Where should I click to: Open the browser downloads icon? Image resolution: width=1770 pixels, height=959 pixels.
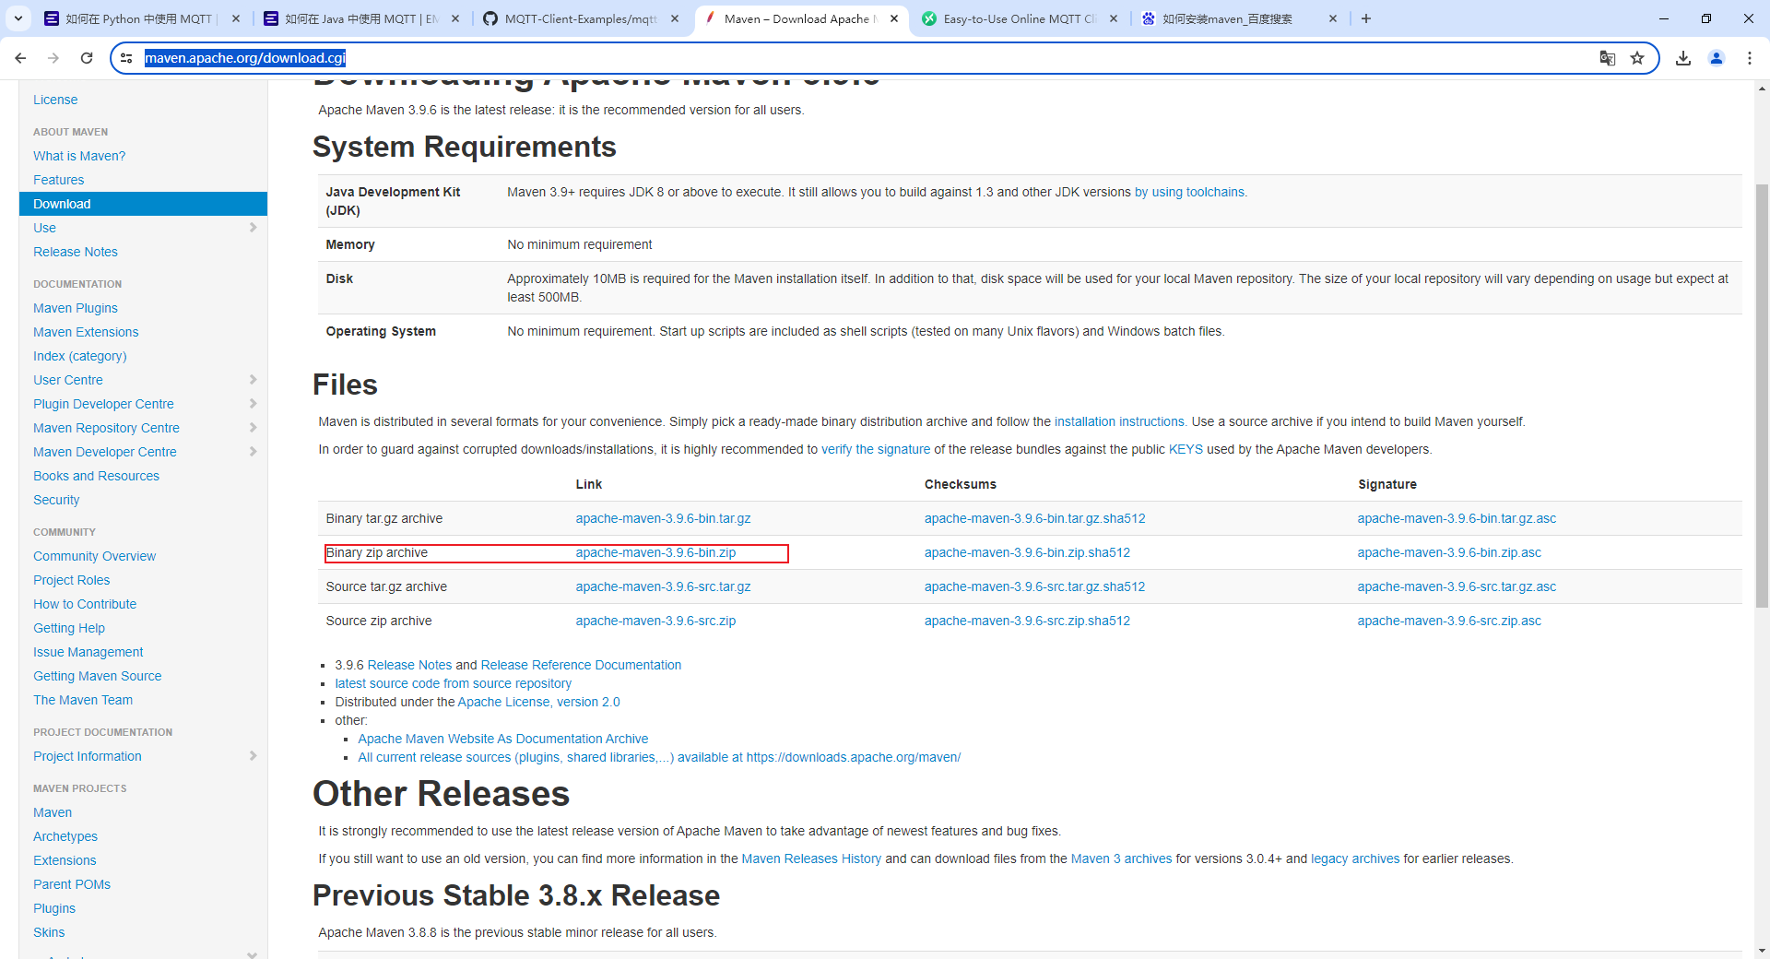click(x=1683, y=58)
